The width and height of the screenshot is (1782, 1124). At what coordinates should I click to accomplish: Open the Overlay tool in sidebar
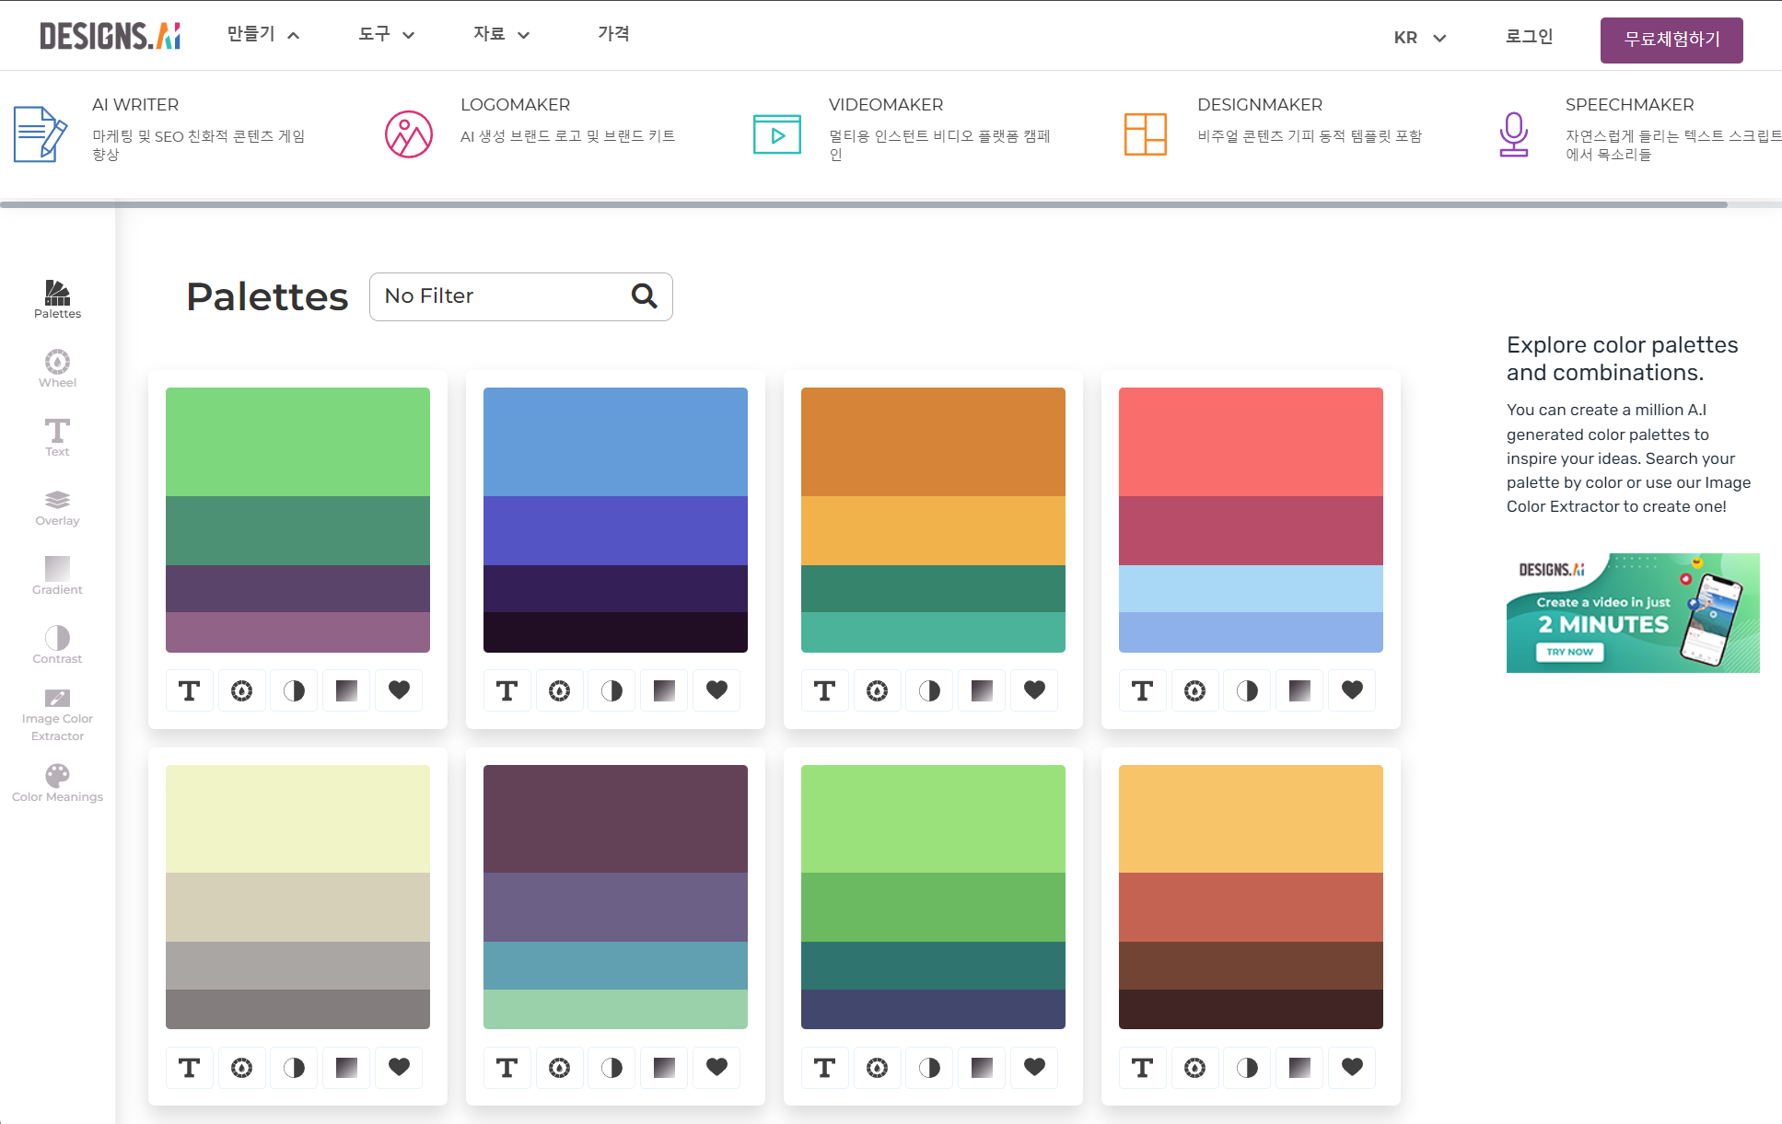(57, 507)
